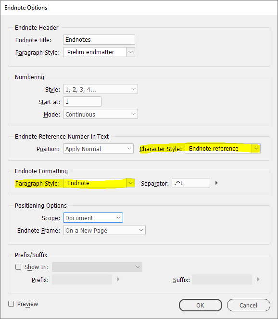Click the Endnote Formatting group label
Image resolution: width=278 pixels, height=319 pixels.
(41, 171)
